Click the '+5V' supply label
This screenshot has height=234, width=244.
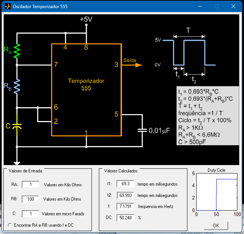86,19
